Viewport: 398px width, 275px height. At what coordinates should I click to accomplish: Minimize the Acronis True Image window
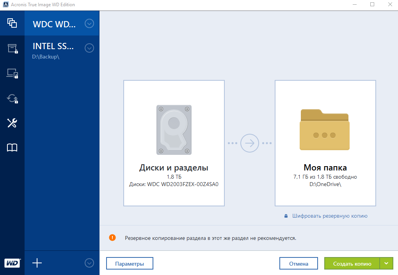[355, 4]
